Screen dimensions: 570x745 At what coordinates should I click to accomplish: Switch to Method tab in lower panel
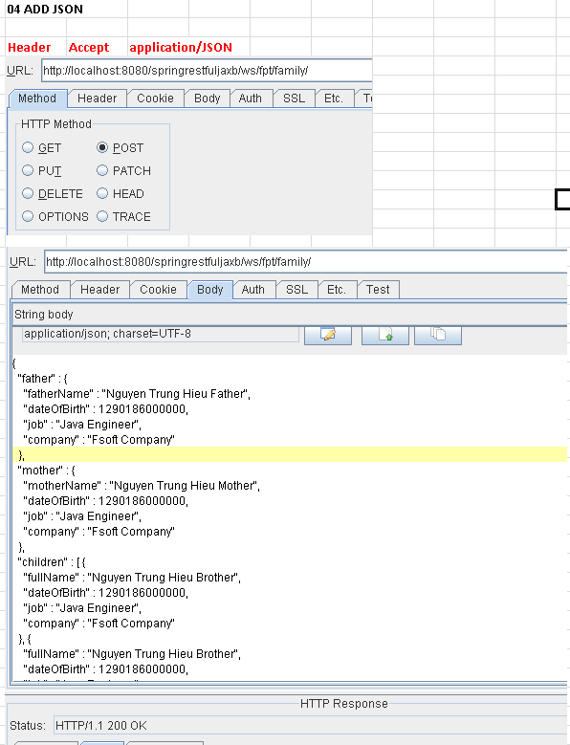40,290
